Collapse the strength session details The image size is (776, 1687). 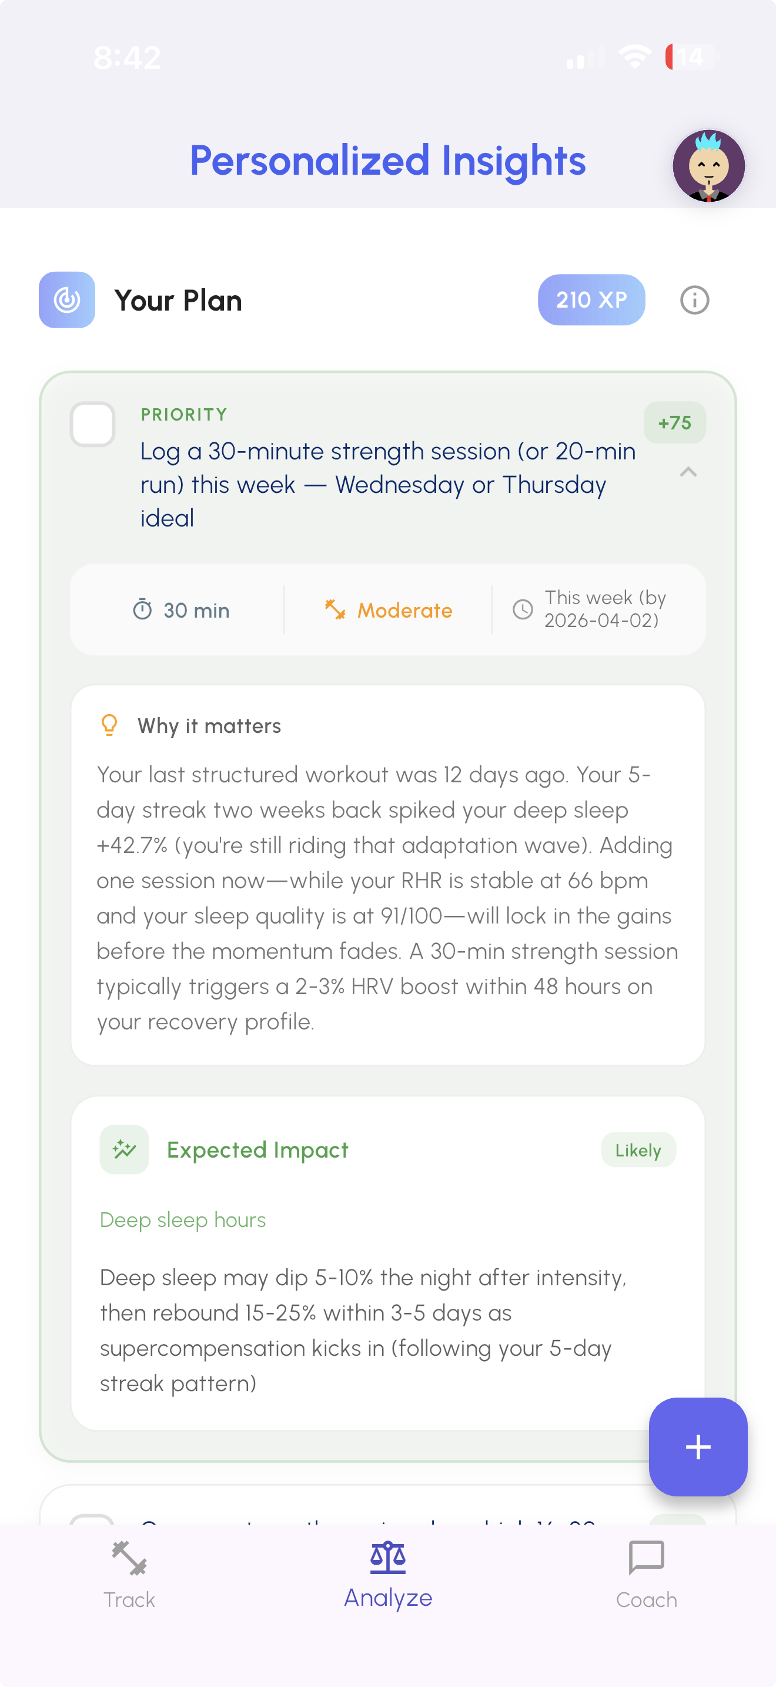[688, 472]
